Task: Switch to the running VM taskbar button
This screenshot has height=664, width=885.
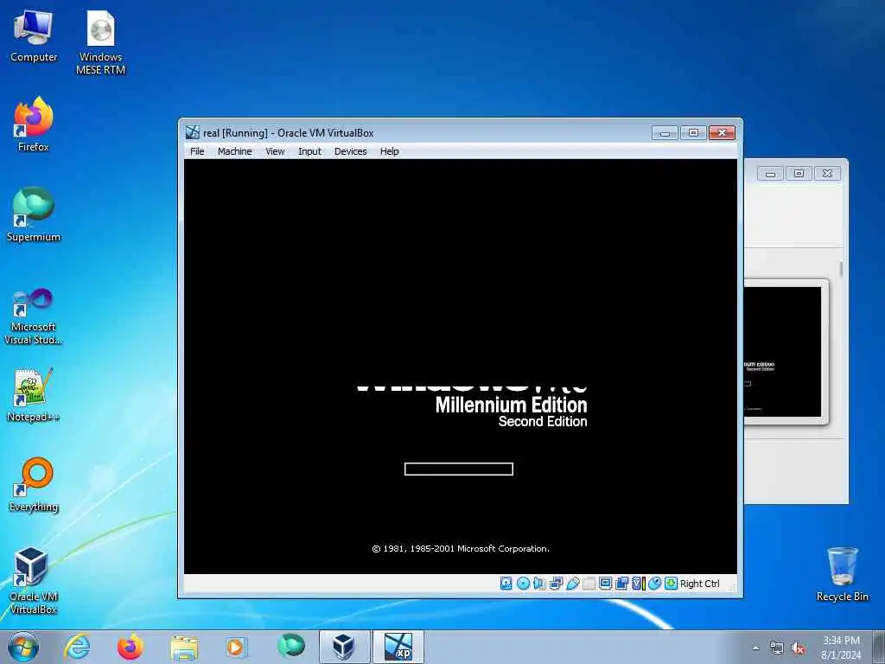Action: (x=398, y=647)
